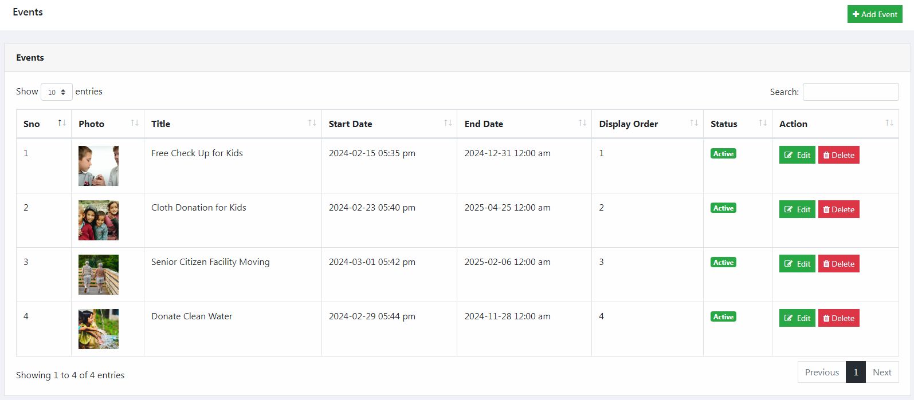Screen dimensions: 914x400
Task: Go to the Next page
Action: pyautogui.click(x=882, y=372)
